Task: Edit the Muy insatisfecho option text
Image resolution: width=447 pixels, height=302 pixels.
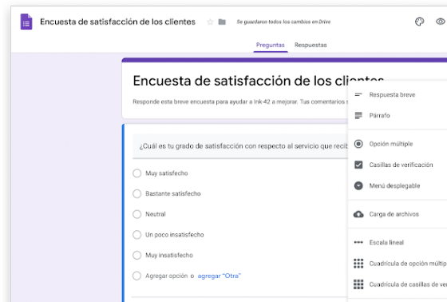Action: (169, 255)
